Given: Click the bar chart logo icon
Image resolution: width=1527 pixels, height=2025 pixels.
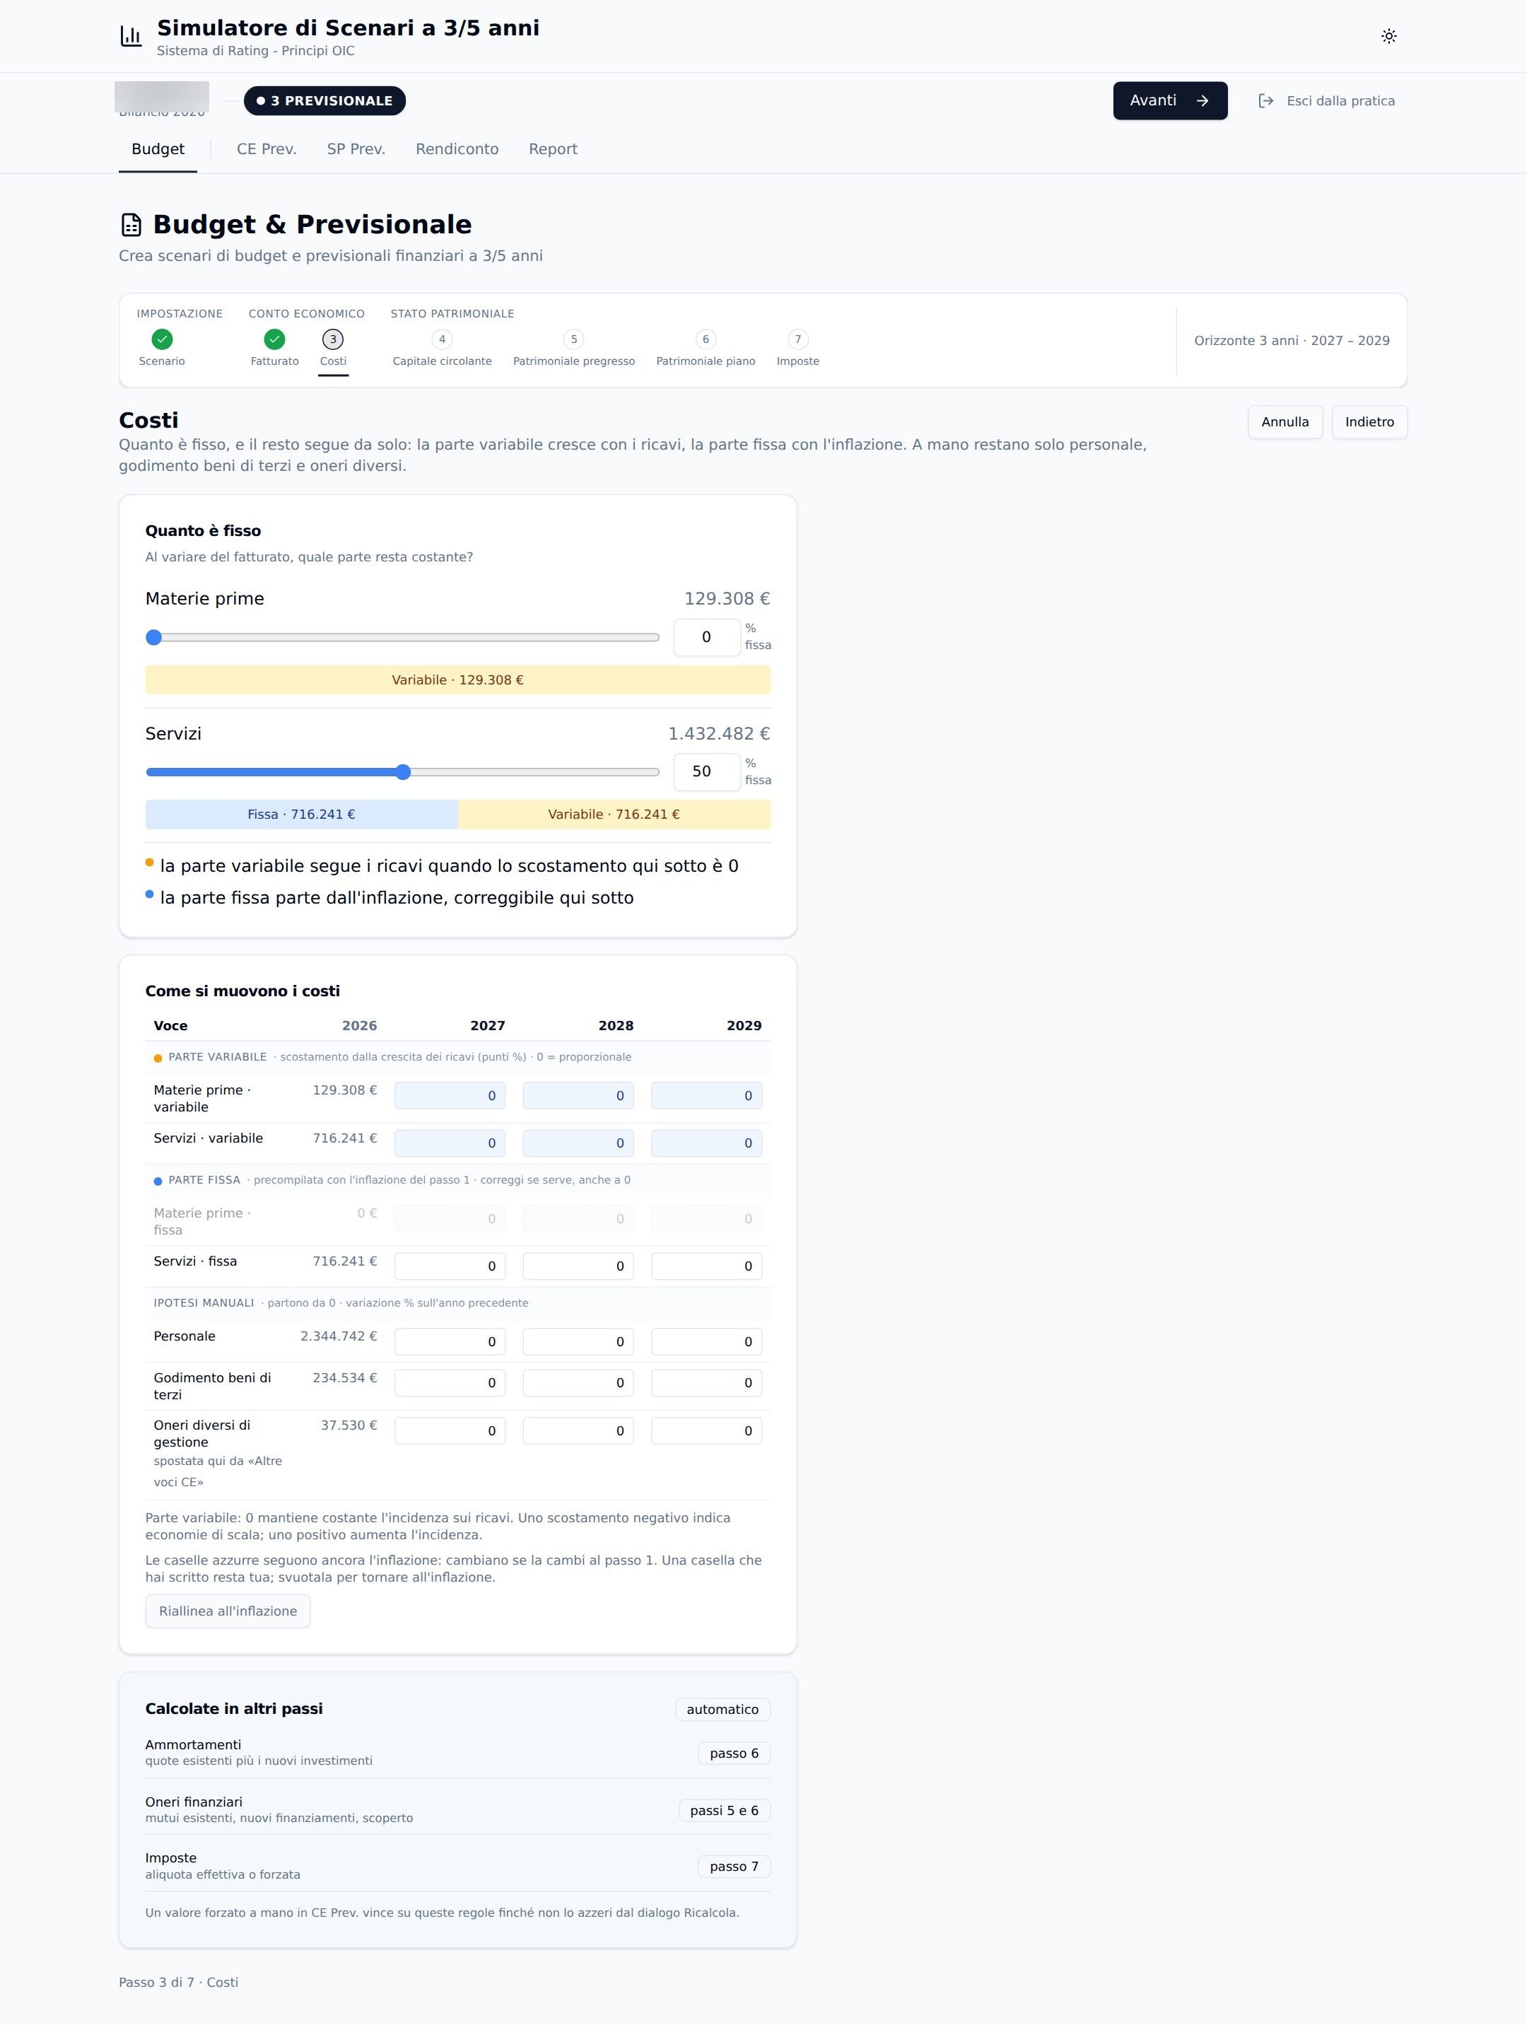Looking at the screenshot, I should [131, 35].
